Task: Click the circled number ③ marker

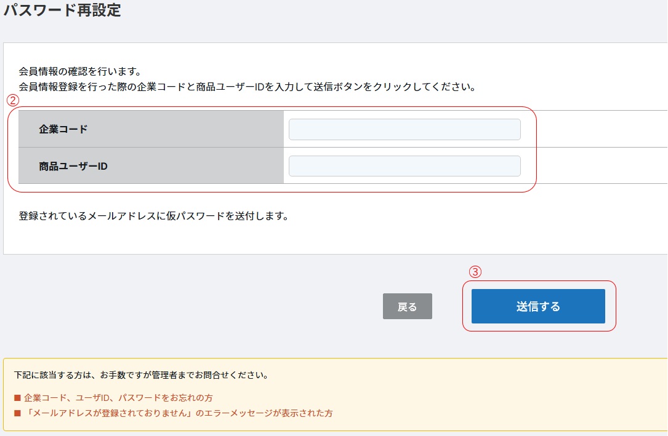Action: [x=475, y=271]
